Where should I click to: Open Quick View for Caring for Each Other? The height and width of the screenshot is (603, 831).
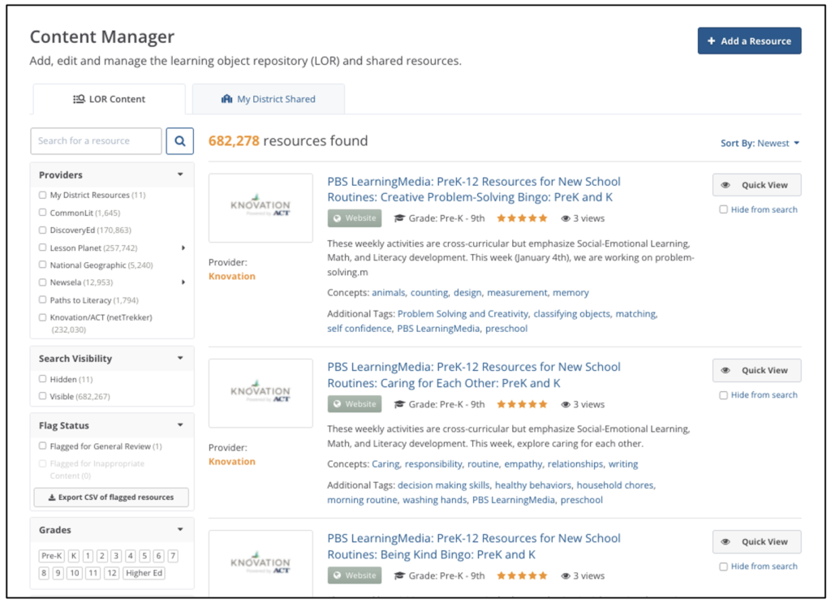point(757,370)
